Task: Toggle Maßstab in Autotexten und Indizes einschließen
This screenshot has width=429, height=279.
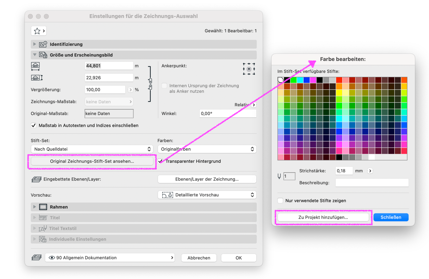Action: coord(33,125)
